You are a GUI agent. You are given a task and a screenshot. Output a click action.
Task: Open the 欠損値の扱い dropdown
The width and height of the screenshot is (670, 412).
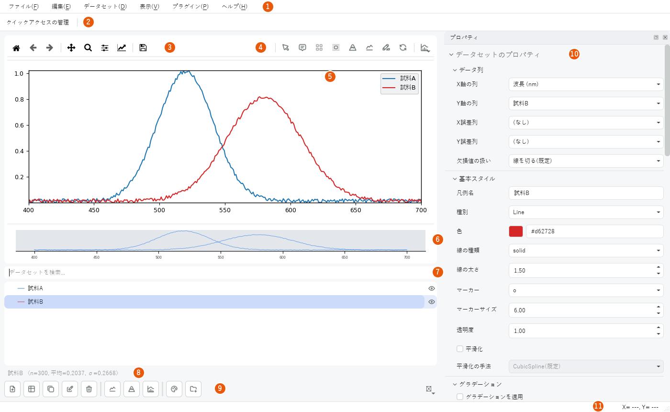coord(586,161)
